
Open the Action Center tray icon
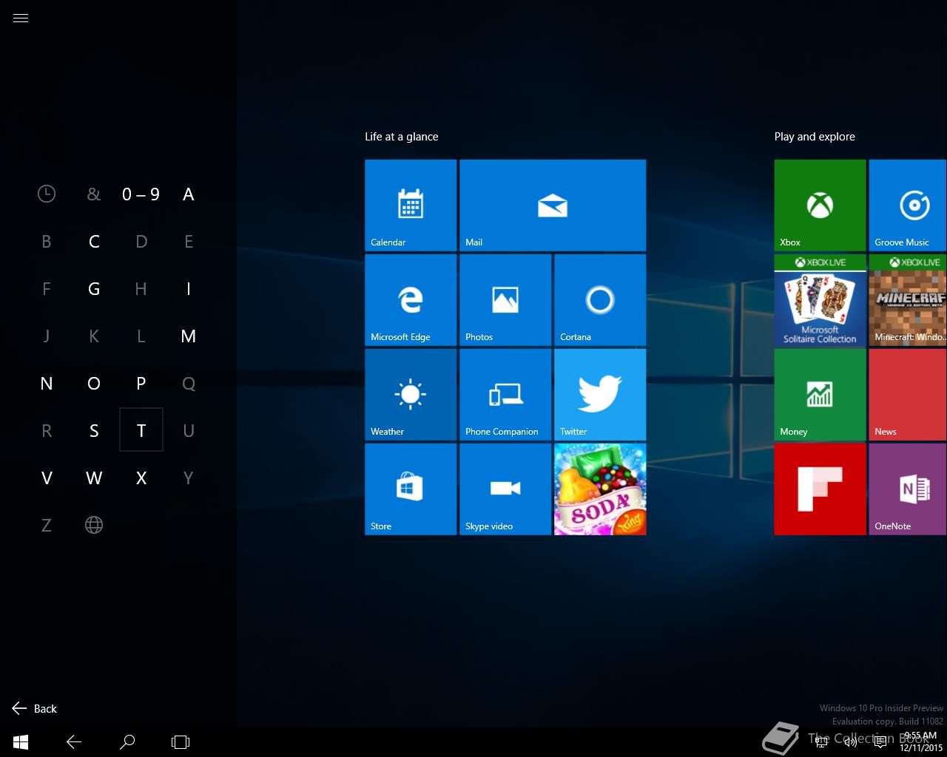point(880,741)
